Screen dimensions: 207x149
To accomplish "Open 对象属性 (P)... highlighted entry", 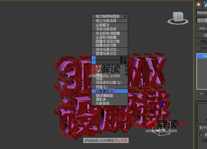I will click(110, 91).
